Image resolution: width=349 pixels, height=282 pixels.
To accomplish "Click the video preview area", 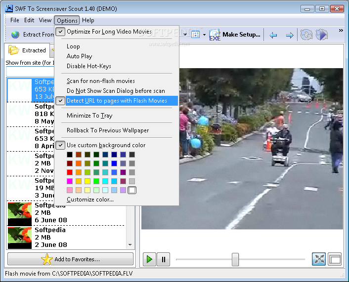I will point(242,149).
